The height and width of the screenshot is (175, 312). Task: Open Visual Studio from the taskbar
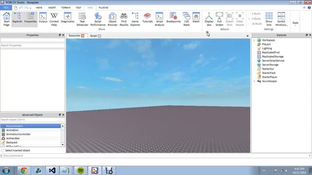point(52,171)
